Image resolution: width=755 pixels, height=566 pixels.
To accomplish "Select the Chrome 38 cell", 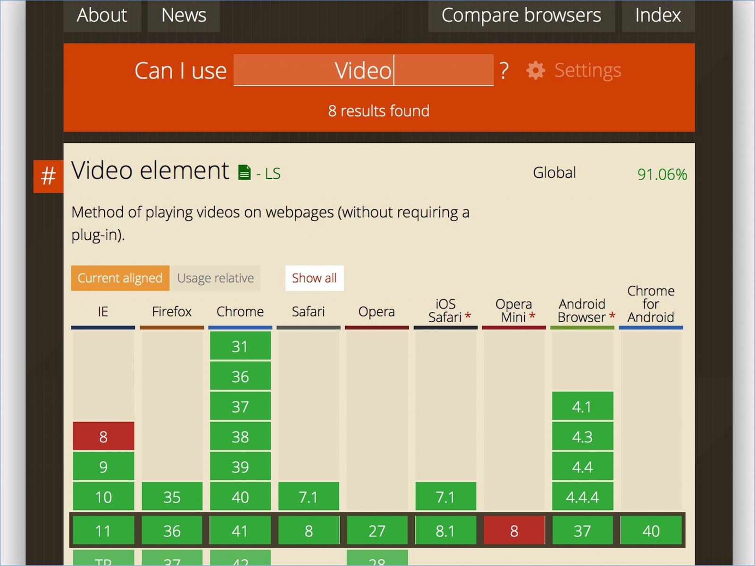I will pos(240,436).
